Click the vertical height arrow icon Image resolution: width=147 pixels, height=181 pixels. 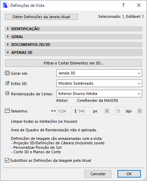(x=75, y=111)
